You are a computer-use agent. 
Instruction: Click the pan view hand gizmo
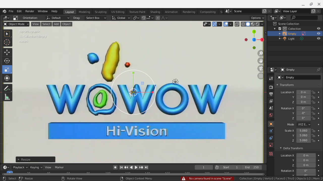261,61
